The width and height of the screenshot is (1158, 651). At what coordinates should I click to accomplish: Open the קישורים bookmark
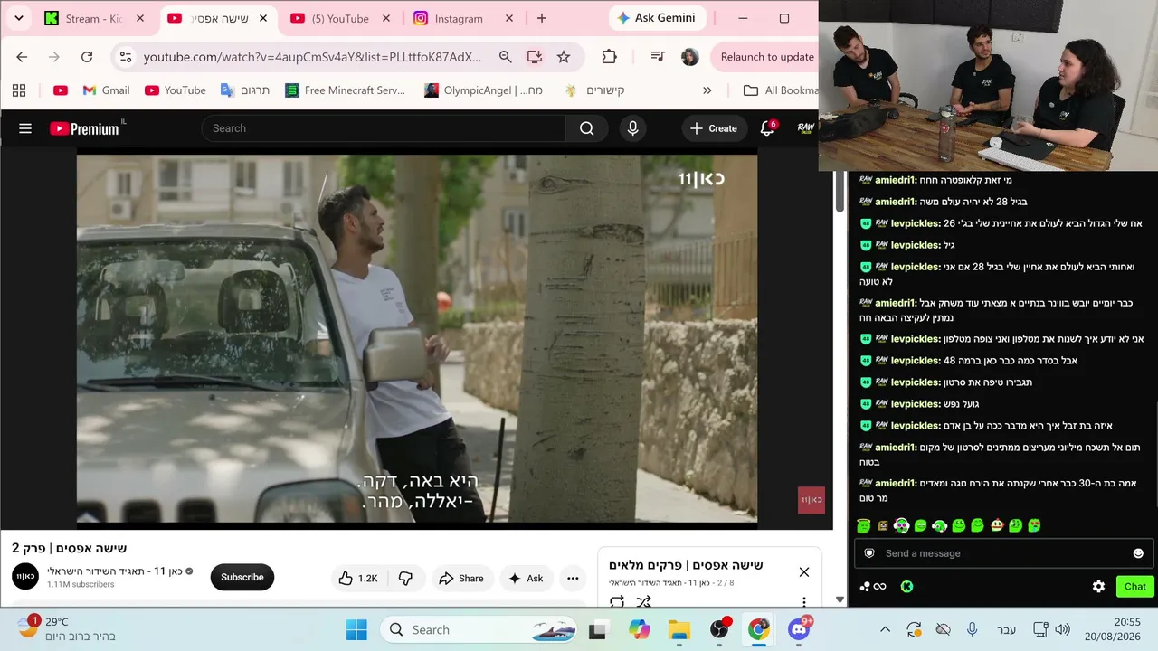[x=594, y=90]
